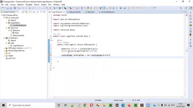Minimize the Project Explorer panel
This screenshot has width=193, height=108.
point(41,12)
